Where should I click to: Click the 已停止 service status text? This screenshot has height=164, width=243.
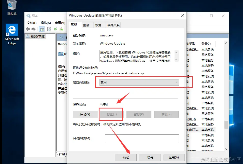104,105
